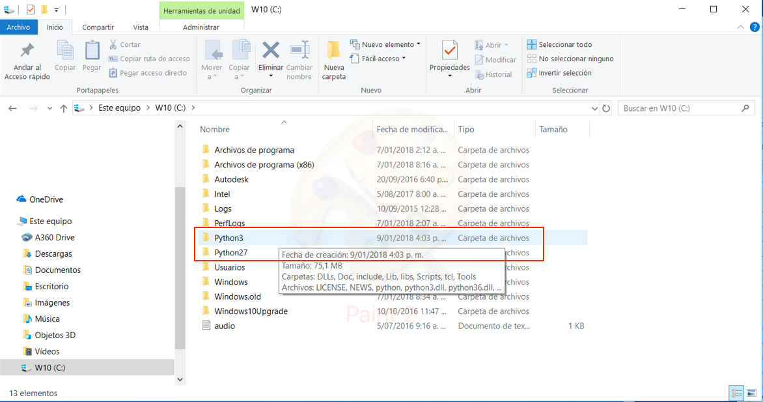763x402 pixels.
Task: Click Anclar al Acceso rápido pin icon
Action: 27,51
